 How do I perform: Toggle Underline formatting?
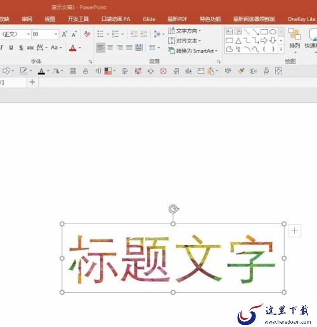11,48
